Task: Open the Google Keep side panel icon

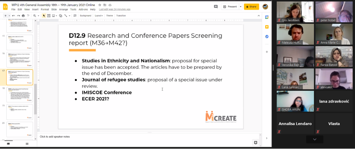Action: click(x=267, y=27)
